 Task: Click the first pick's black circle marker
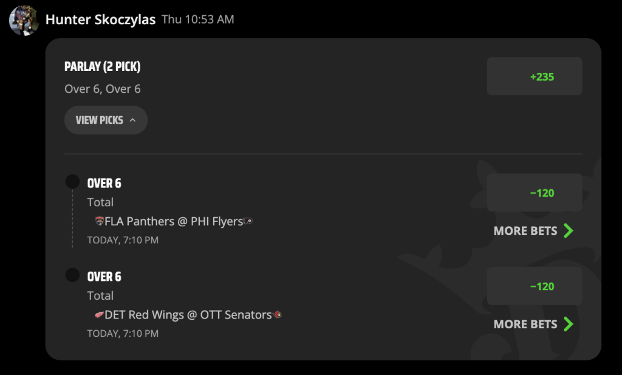click(73, 182)
